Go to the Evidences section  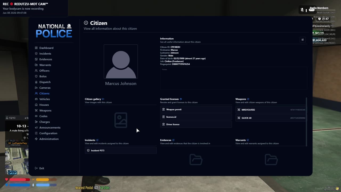coord(46,59)
